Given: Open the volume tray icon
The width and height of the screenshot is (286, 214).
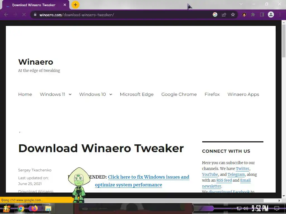Looking at the screenshot, I should 246,208.
